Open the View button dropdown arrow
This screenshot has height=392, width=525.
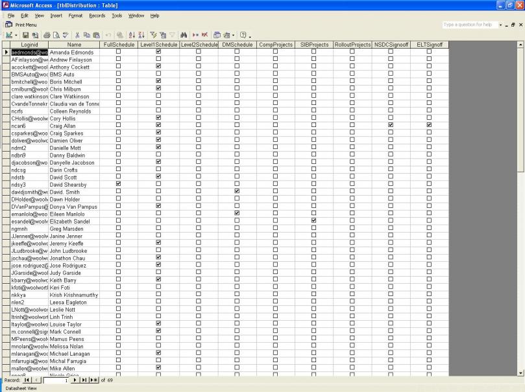coord(16,35)
